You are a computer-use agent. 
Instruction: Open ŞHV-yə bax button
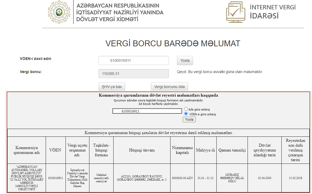point(112,87)
